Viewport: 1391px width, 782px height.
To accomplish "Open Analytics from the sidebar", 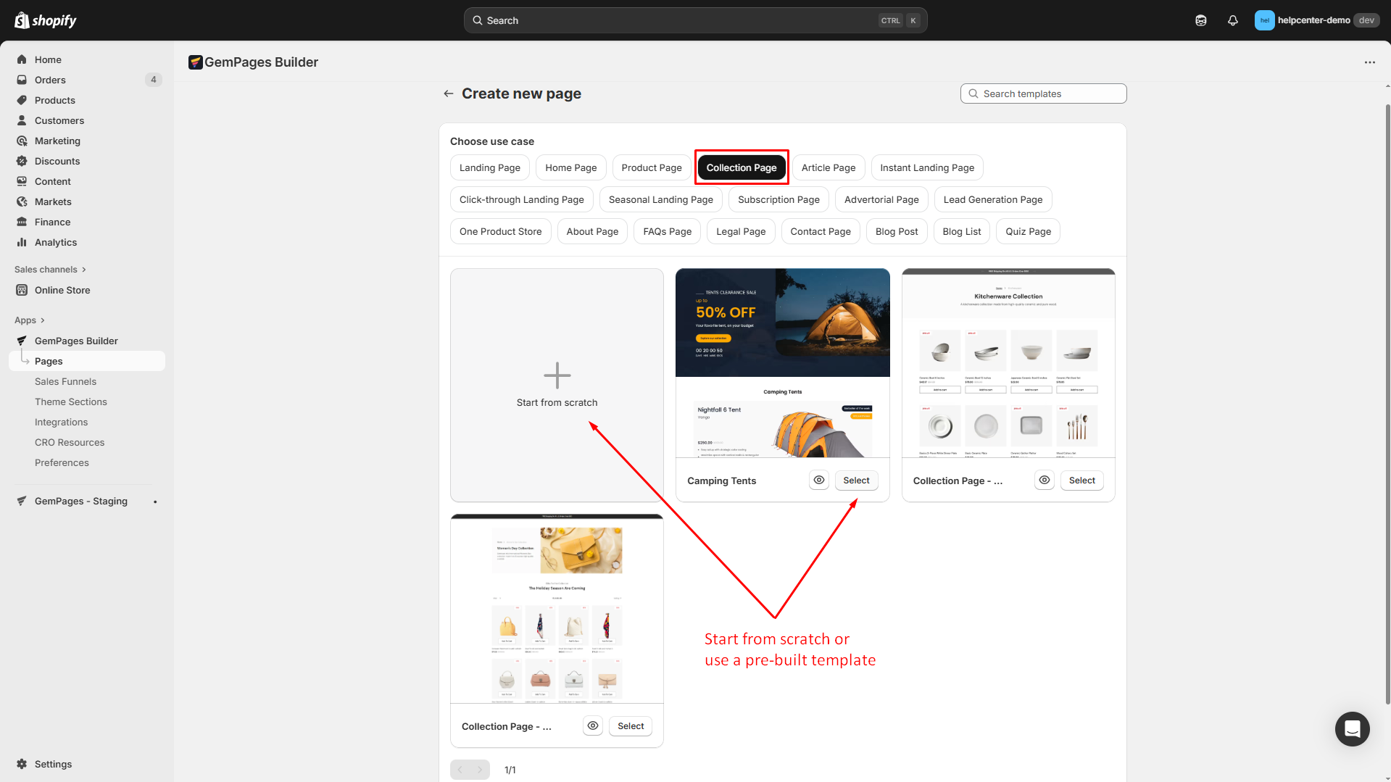I will click(x=55, y=242).
